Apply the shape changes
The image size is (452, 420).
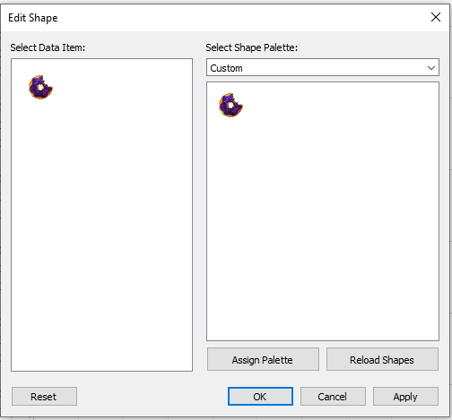405,397
